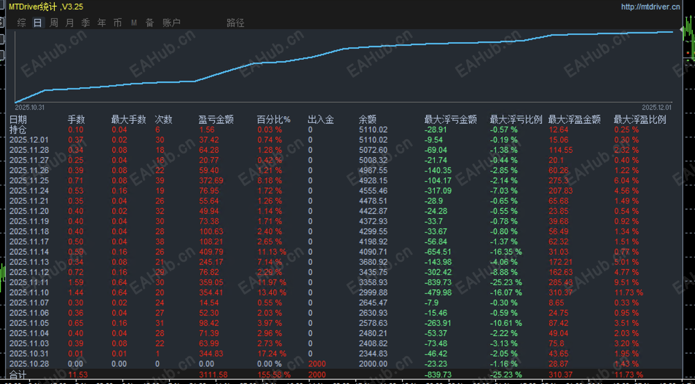This screenshot has height=384, width=695.
Task: Click the 次数 column header
Action: coord(164,119)
